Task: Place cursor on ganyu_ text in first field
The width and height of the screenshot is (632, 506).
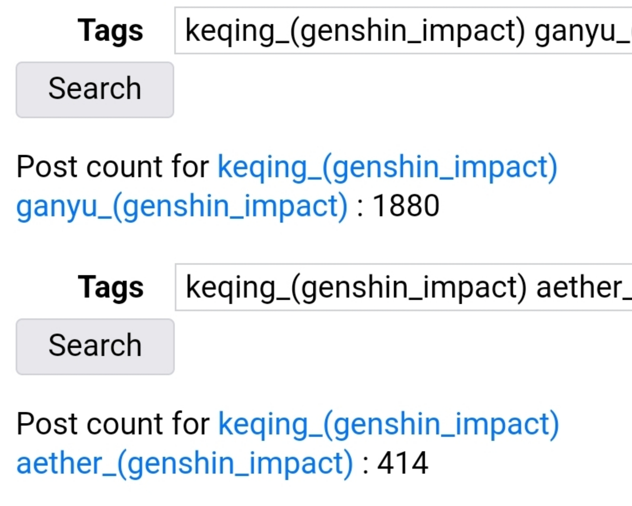Action: pos(581,31)
